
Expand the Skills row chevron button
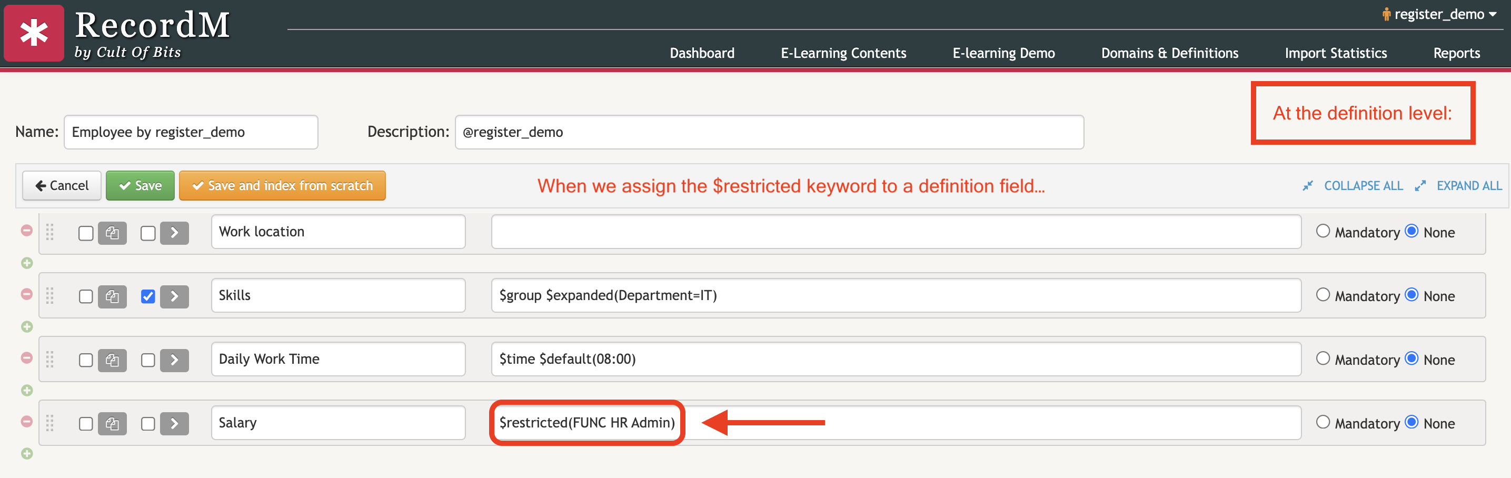174,296
